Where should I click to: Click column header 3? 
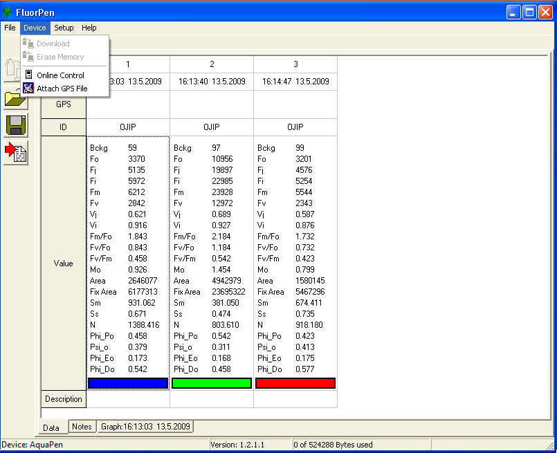[295, 64]
